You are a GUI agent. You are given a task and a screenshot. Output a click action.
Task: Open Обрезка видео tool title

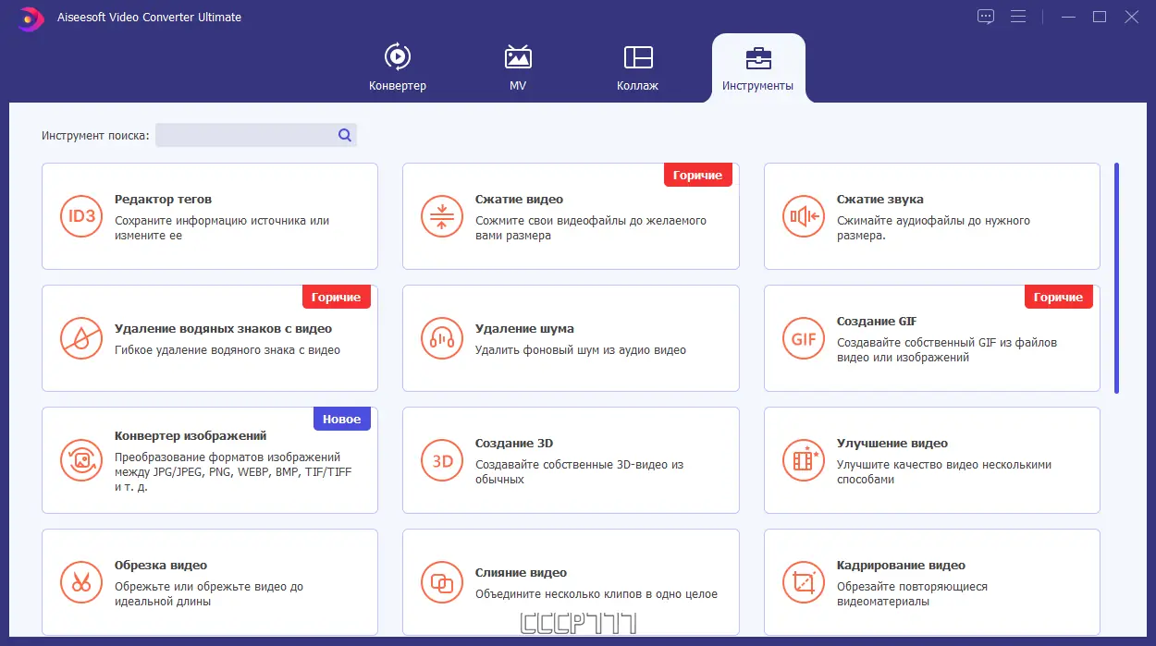161,565
